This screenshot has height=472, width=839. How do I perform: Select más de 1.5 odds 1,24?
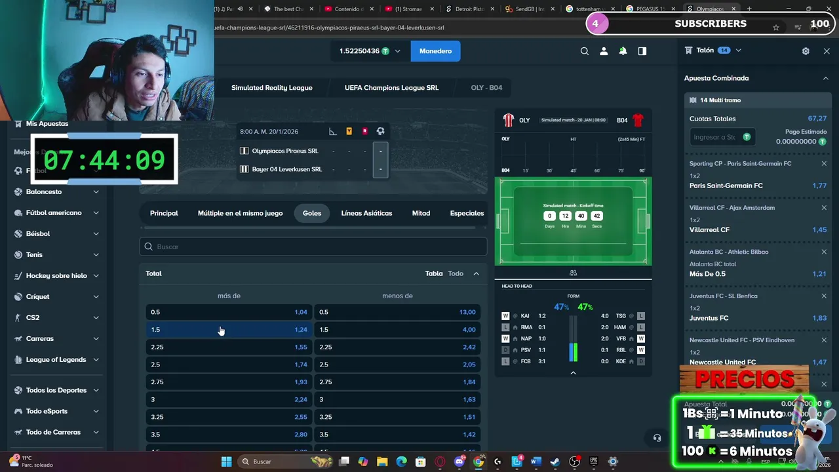(229, 330)
